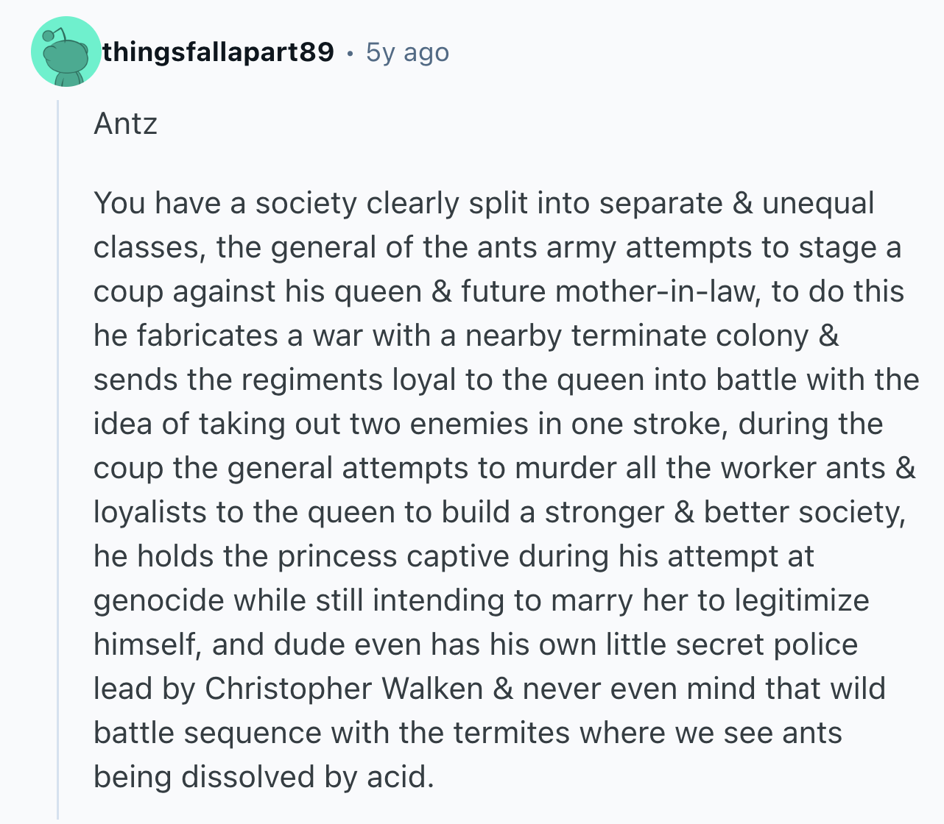Viewport: 944px width, 824px height.
Task: Click the phrase 'battle sequence' in the comment
Action: (x=208, y=734)
